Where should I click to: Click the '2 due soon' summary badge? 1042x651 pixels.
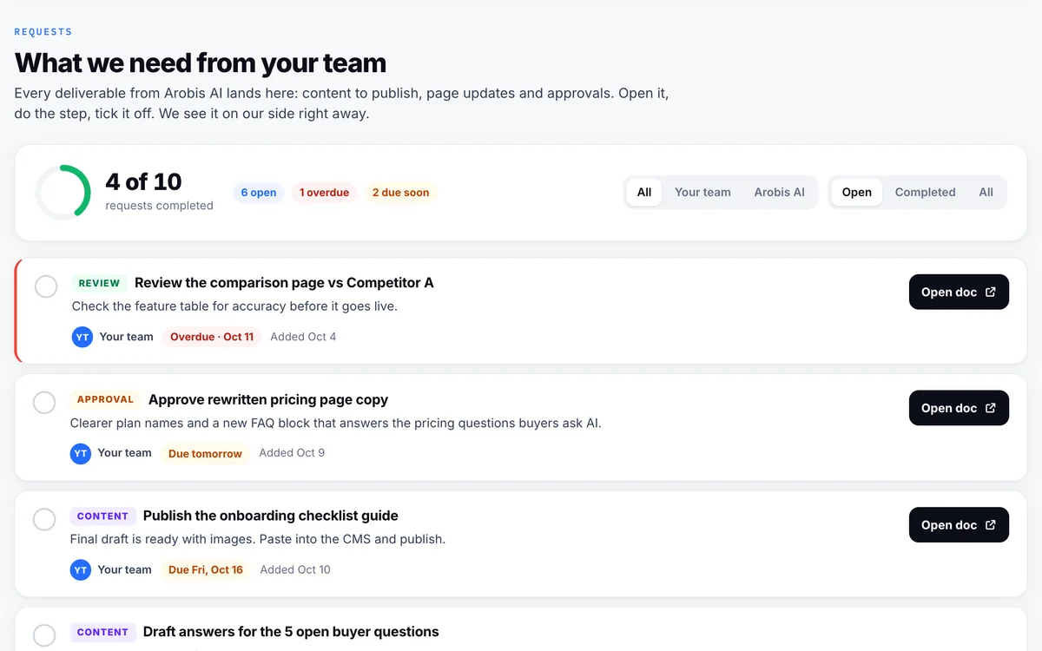click(x=400, y=193)
